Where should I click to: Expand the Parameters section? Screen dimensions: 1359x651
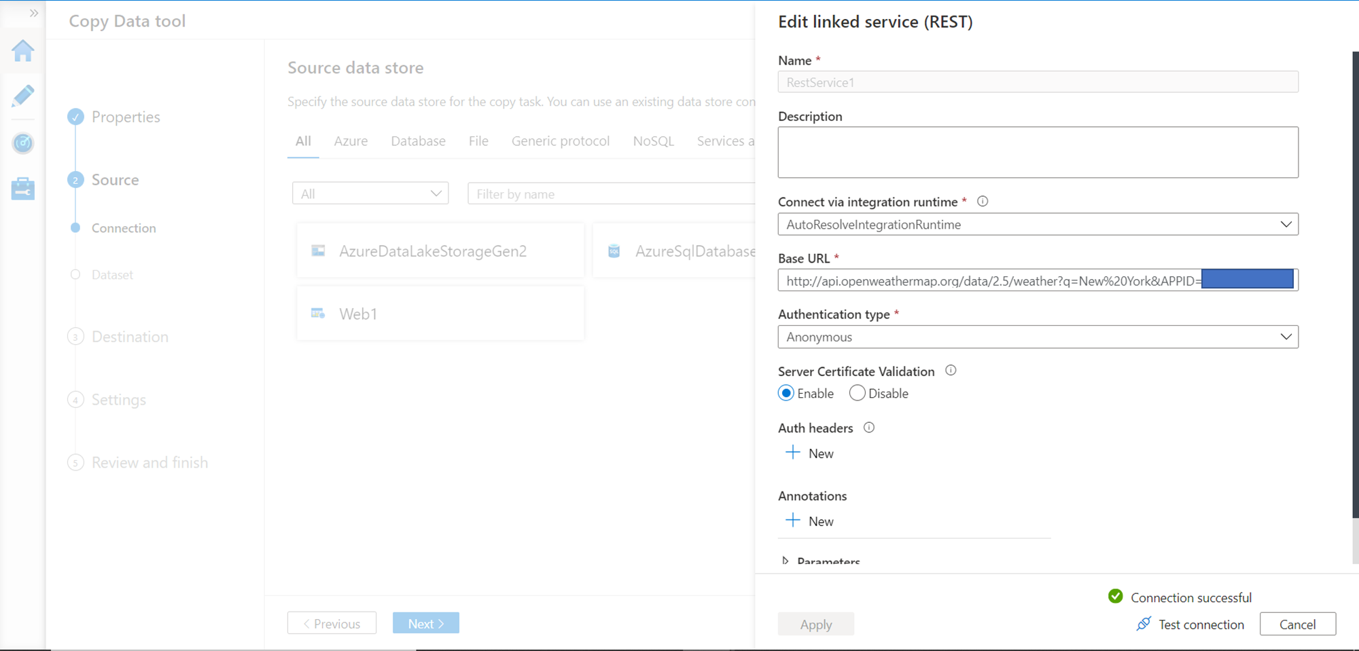click(786, 561)
